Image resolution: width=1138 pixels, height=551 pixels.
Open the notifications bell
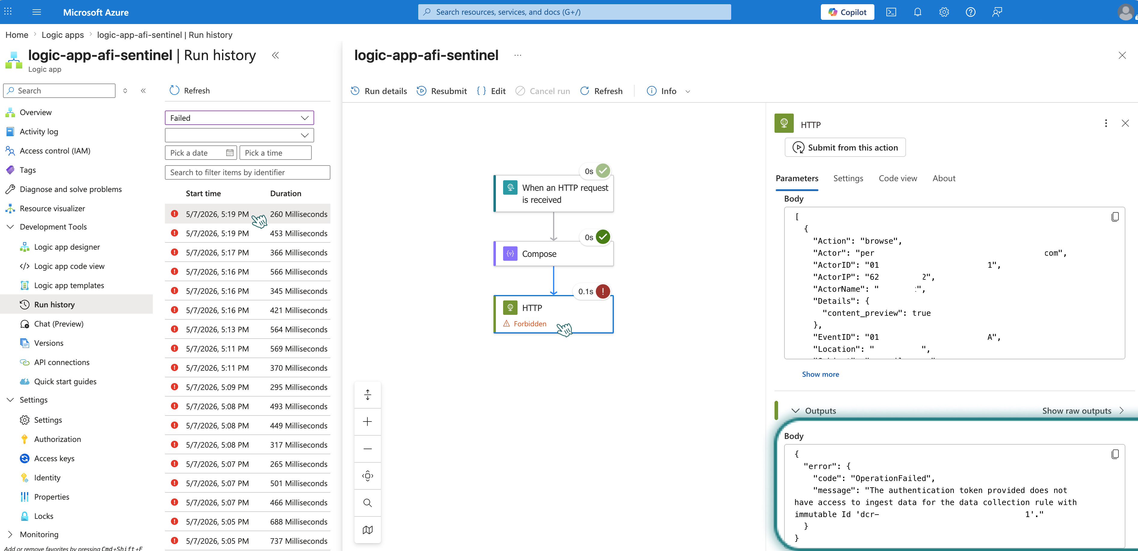point(917,12)
